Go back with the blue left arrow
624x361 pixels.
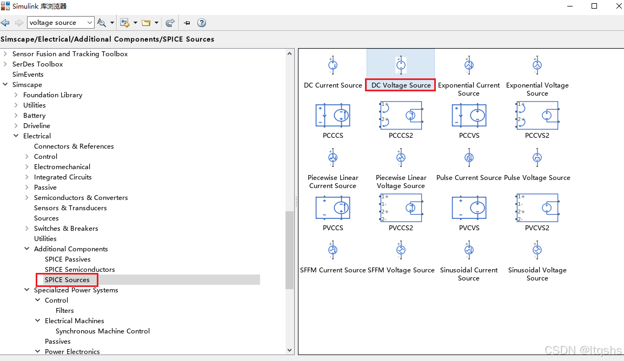(x=5, y=23)
